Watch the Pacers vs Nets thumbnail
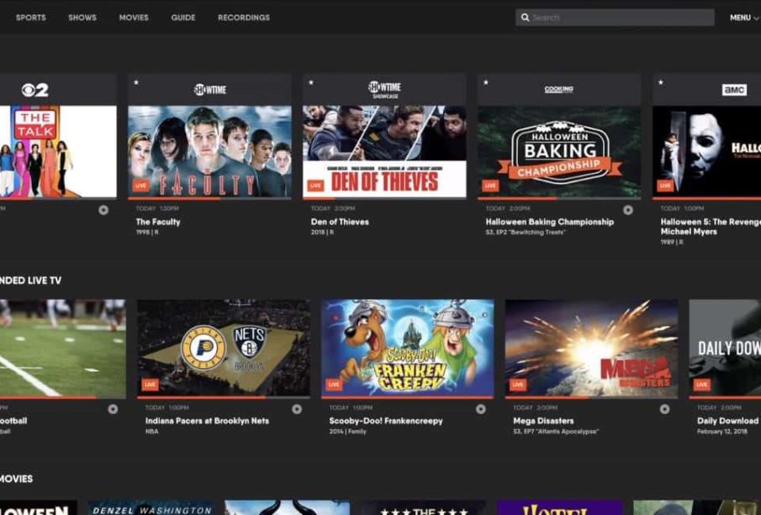Image resolution: width=761 pixels, height=515 pixels. (224, 348)
